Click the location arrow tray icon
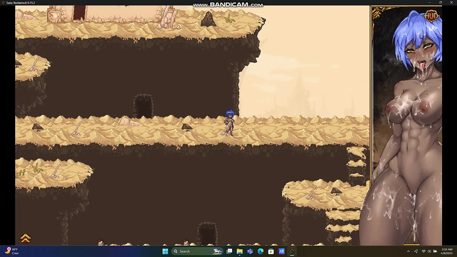This screenshot has height=257, width=457. (x=416, y=251)
